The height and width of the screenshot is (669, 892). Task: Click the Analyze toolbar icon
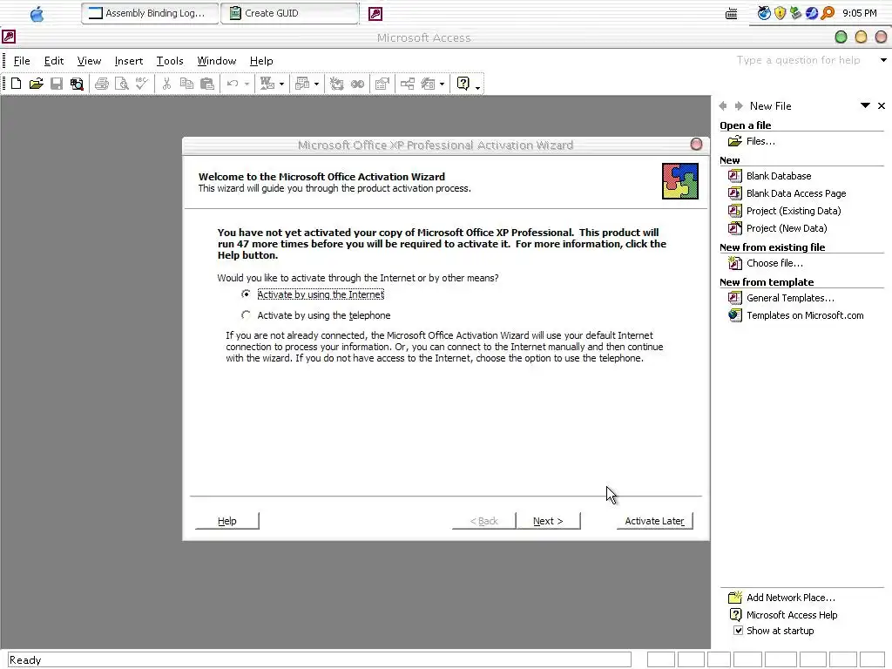click(302, 84)
